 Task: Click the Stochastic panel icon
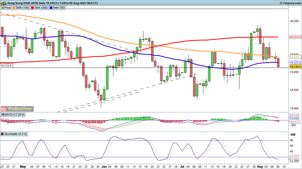click(x=3, y=134)
